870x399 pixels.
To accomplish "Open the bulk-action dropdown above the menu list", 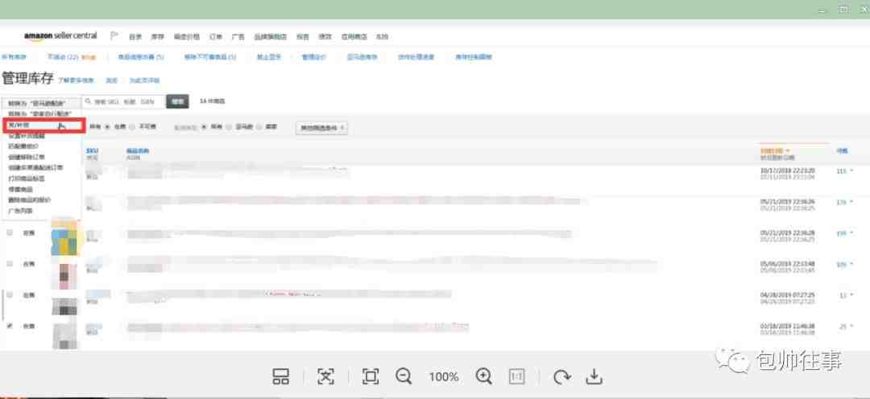I will [40, 104].
